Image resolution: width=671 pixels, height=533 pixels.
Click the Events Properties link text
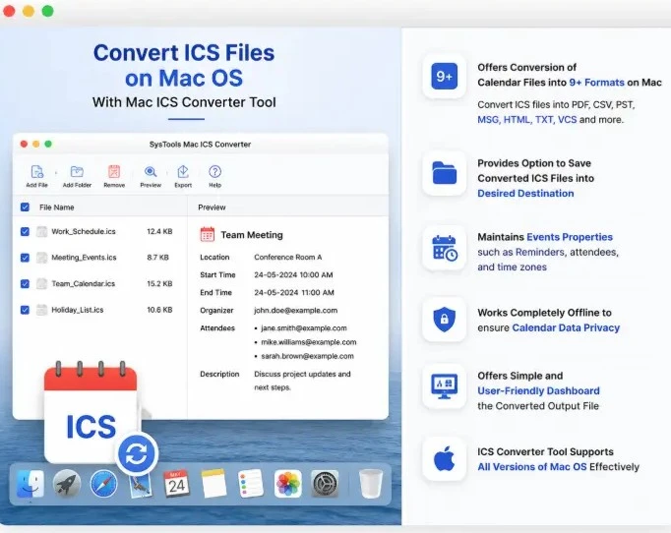coord(570,237)
